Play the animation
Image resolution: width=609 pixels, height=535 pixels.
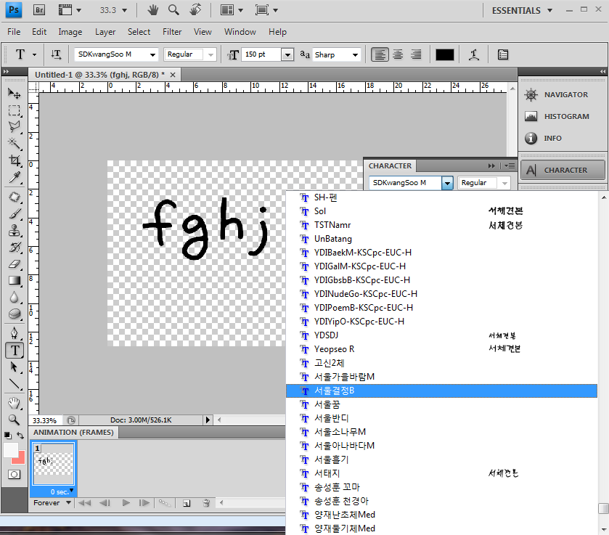[126, 503]
